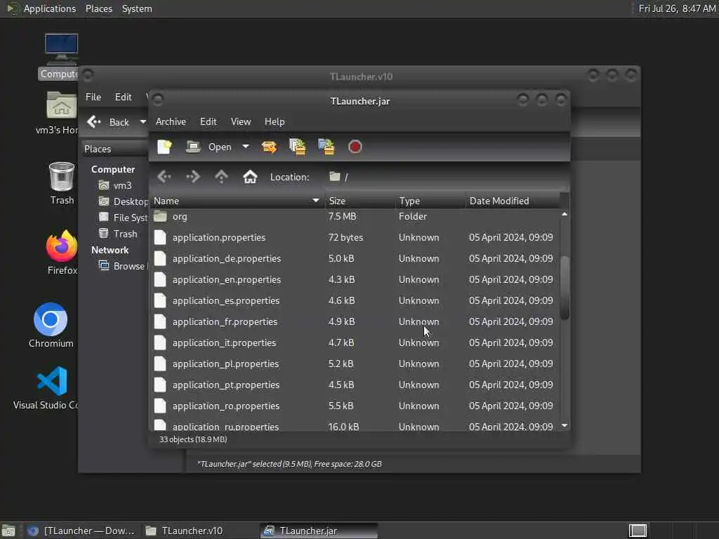This screenshot has width=719, height=539.
Task: Sort by the Type column header
Action: pyautogui.click(x=430, y=201)
